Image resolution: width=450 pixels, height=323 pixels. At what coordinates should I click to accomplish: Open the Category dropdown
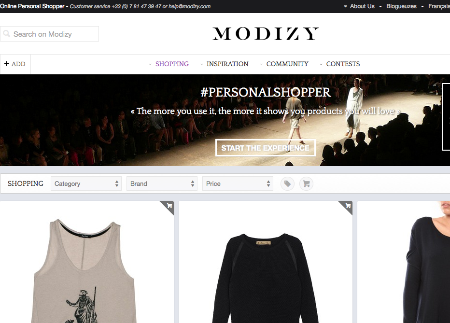tap(86, 183)
